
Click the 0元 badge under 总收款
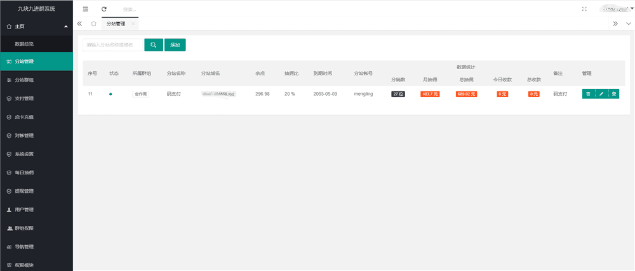(x=534, y=94)
